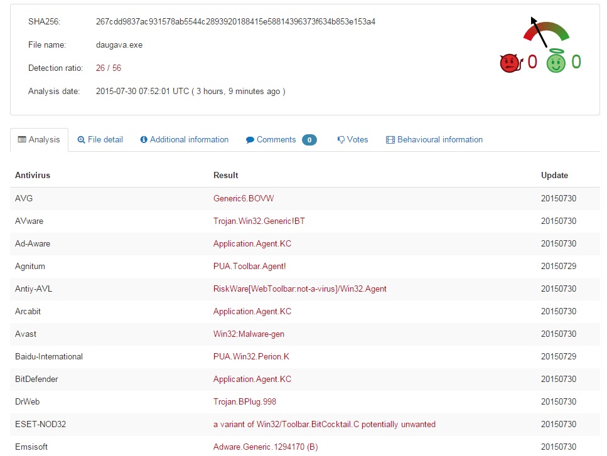Click the Trojan.BPlug.998 result
The width and height of the screenshot is (607, 456).
[x=245, y=401]
